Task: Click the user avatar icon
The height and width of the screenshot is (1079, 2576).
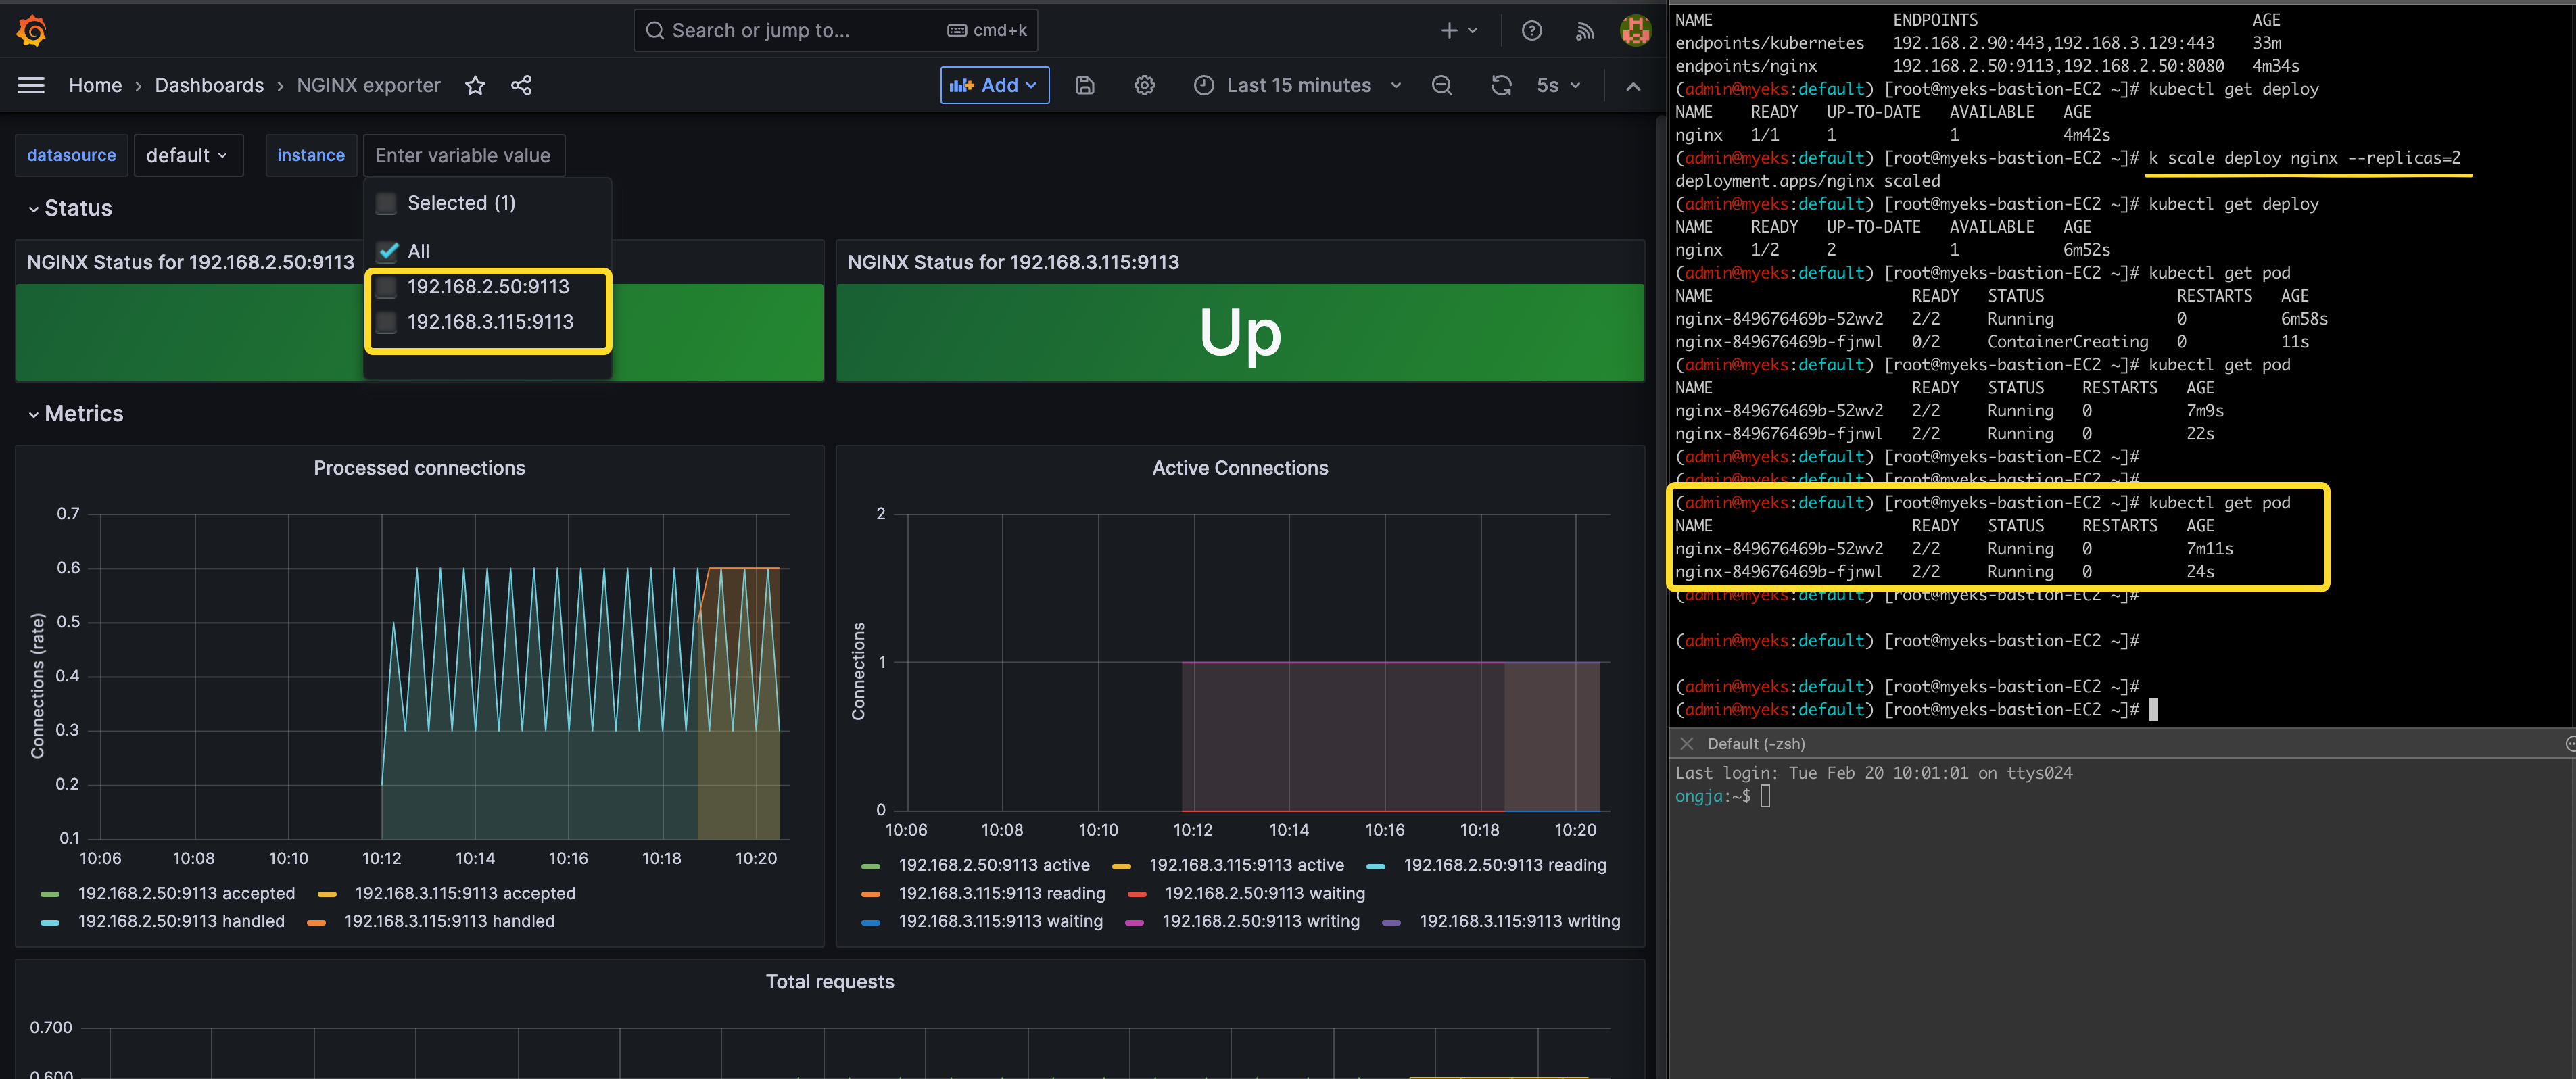Action: [x=1635, y=31]
